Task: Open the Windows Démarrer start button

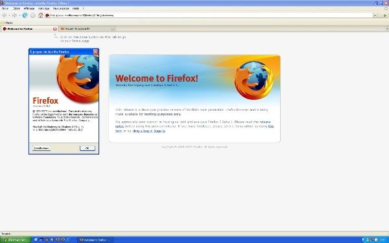Action: (16, 240)
